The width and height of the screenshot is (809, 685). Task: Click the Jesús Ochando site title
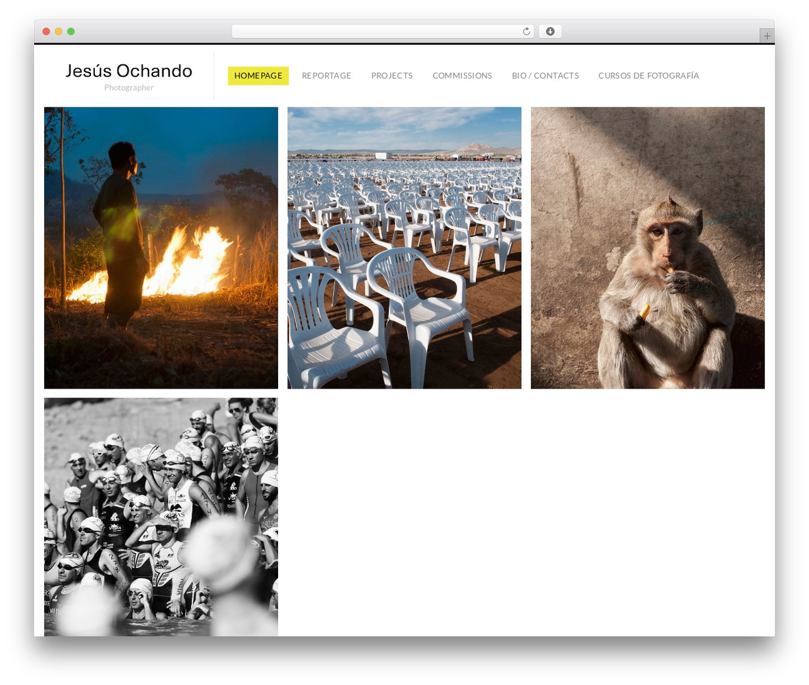[x=129, y=71]
